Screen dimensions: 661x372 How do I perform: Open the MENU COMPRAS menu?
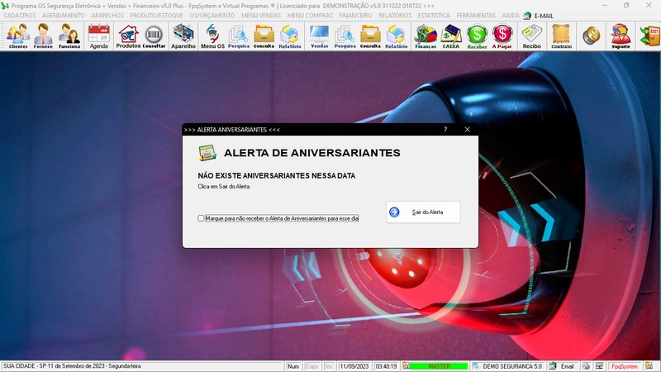coord(310,15)
